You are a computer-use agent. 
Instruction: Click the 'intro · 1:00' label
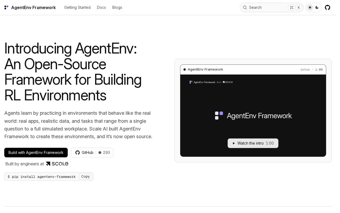(x=312, y=69)
